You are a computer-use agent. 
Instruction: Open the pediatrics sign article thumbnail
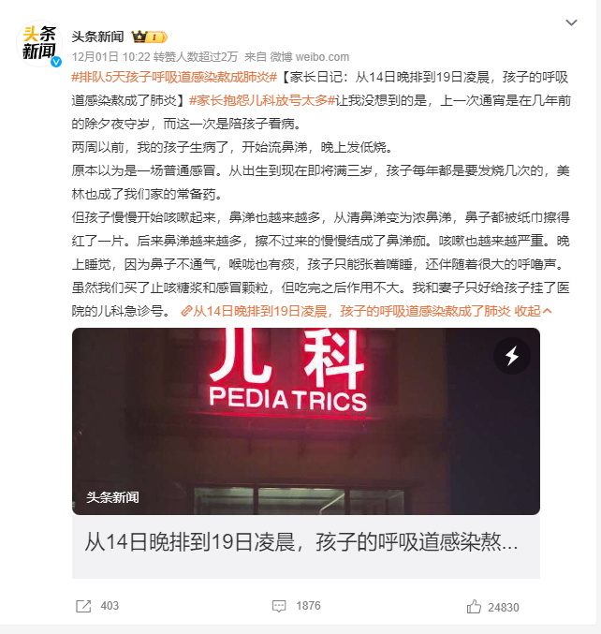(306, 420)
